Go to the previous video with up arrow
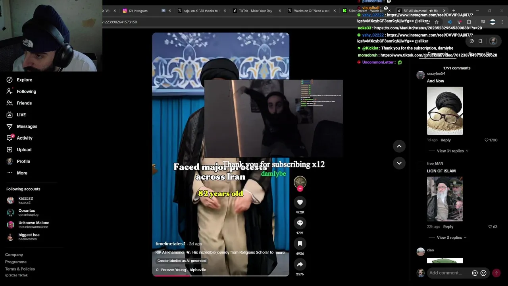 [399, 146]
